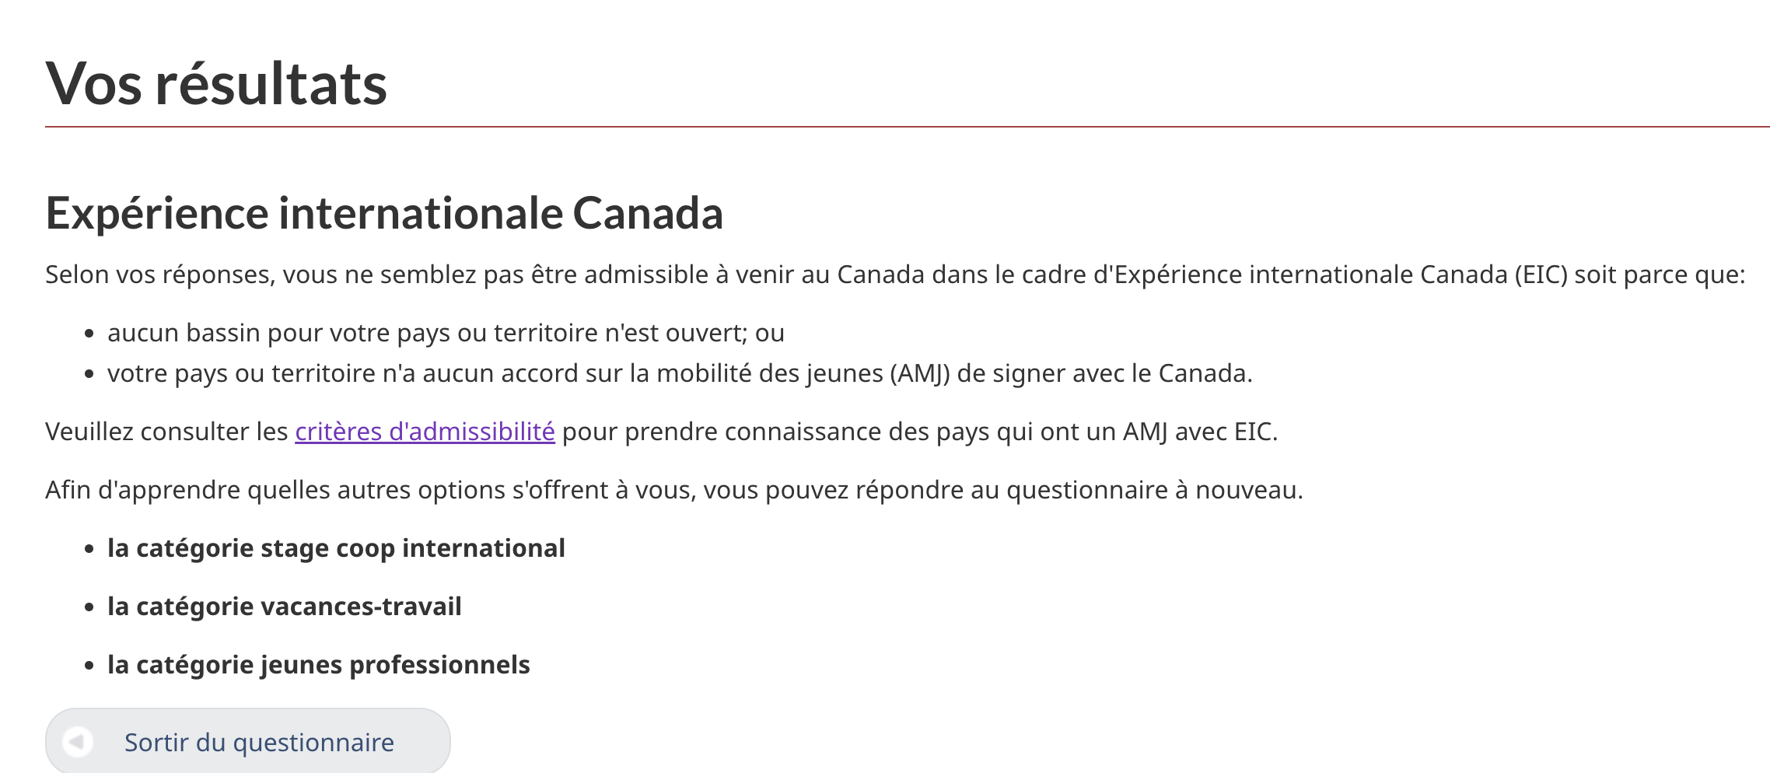Screen dimensions: 1770x773
Task: Click the Vos résultats page heading
Action: pyautogui.click(x=216, y=84)
